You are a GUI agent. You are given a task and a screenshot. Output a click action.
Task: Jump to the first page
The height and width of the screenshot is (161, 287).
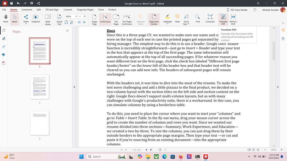pyautogui.click(x=121, y=150)
